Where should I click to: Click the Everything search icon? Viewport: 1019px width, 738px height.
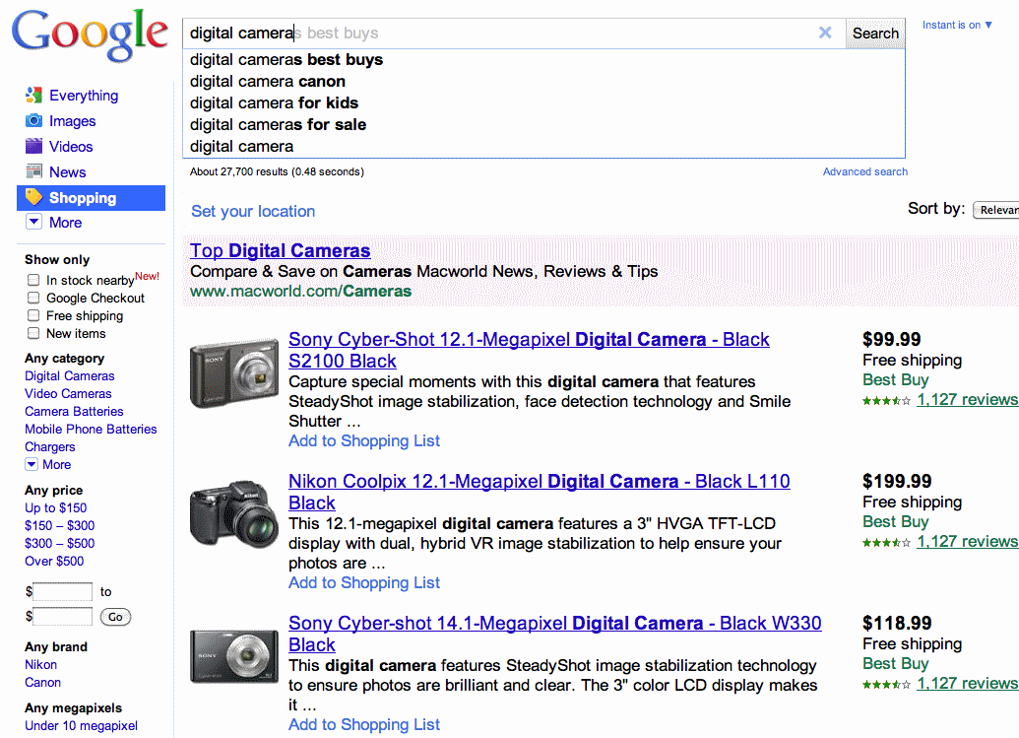click(x=33, y=96)
